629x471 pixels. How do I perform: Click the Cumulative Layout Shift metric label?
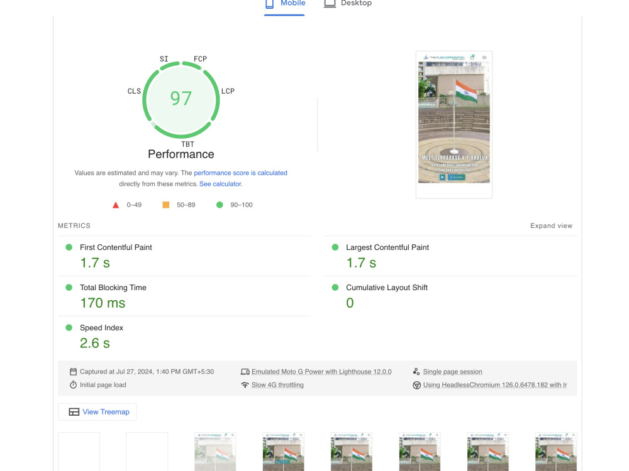387,288
